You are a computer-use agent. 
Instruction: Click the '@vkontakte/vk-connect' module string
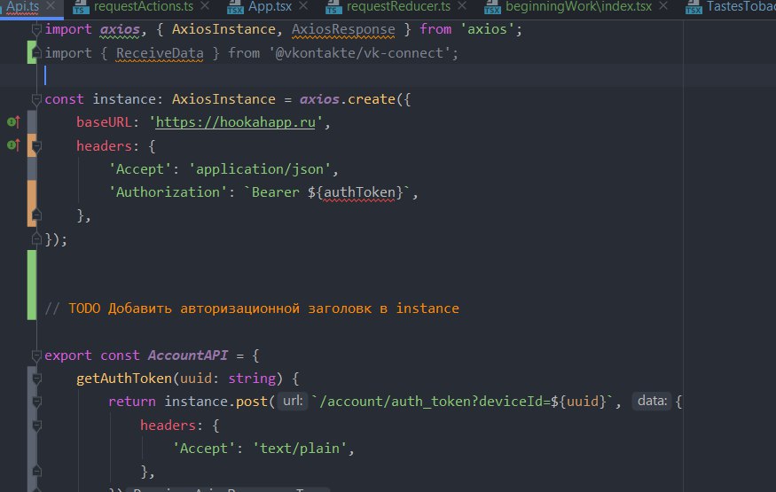pyautogui.click(x=360, y=53)
